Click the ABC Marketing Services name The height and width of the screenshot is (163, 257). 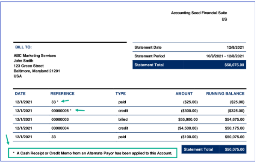click(35, 56)
